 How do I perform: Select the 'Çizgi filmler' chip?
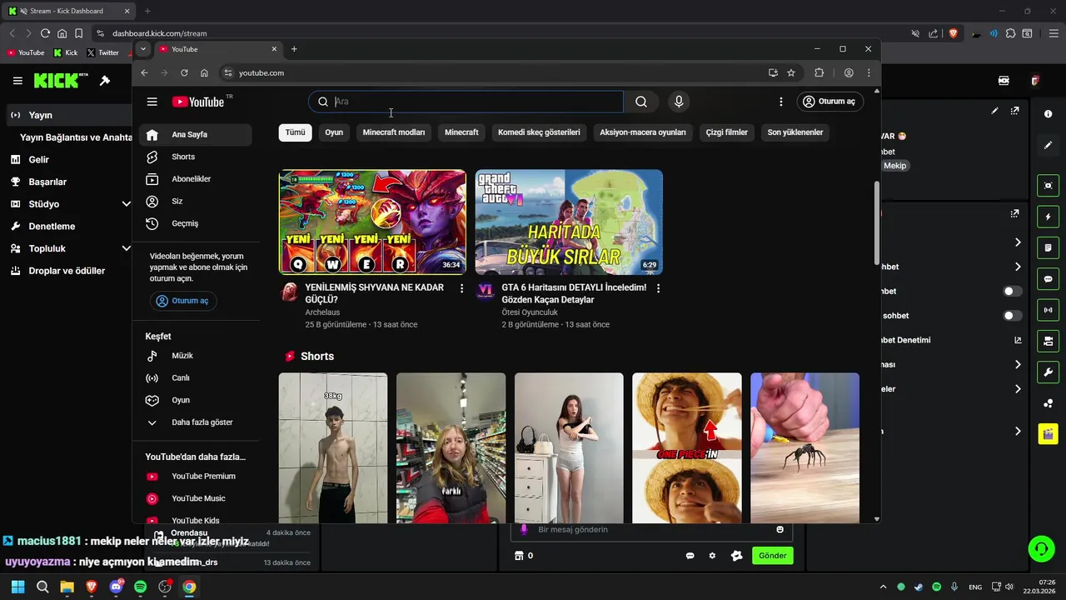click(727, 132)
